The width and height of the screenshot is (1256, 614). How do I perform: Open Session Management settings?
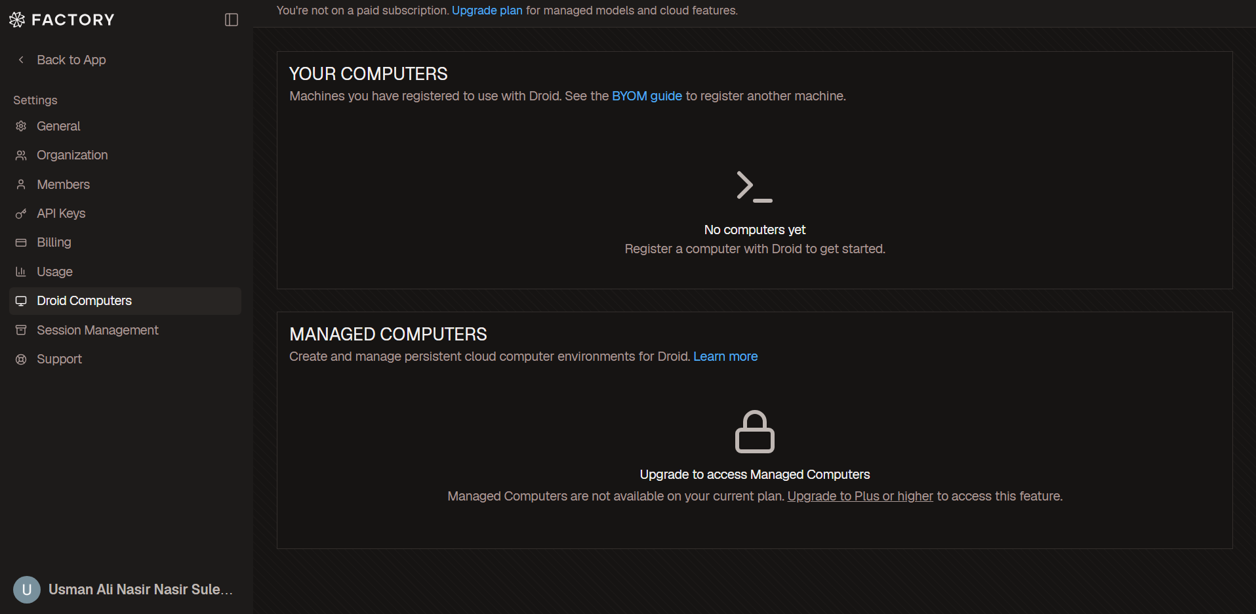pyautogui.click(x=125, y=330)
